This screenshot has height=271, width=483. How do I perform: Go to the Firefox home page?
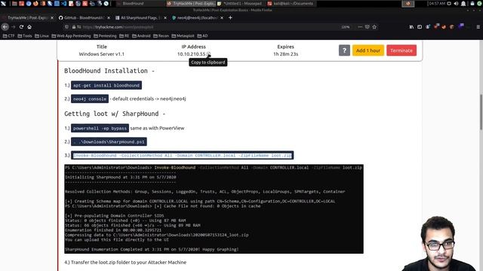[x=29, y=27]
